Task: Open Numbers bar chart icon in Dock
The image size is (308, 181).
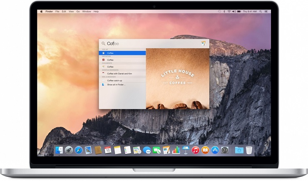Action: (176, 151)
